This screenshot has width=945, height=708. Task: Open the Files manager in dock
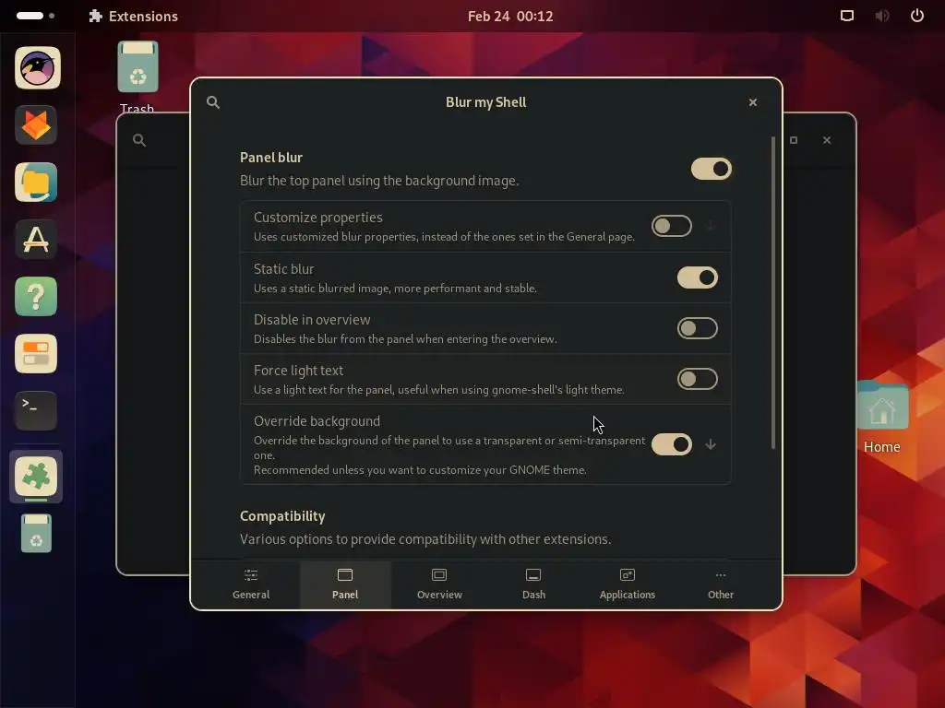point(36,183)
